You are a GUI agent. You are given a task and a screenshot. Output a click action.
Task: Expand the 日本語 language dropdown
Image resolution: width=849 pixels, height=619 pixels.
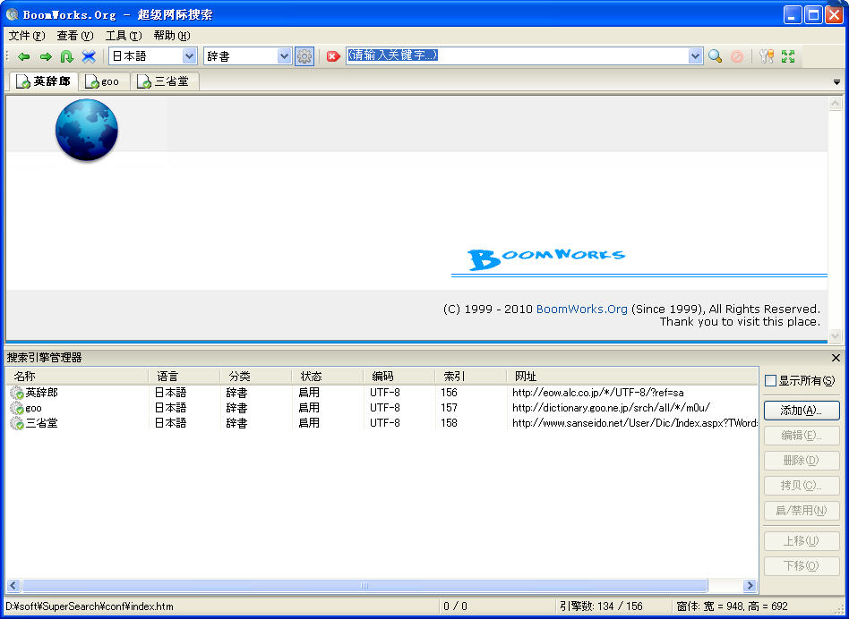coord(189,56)
